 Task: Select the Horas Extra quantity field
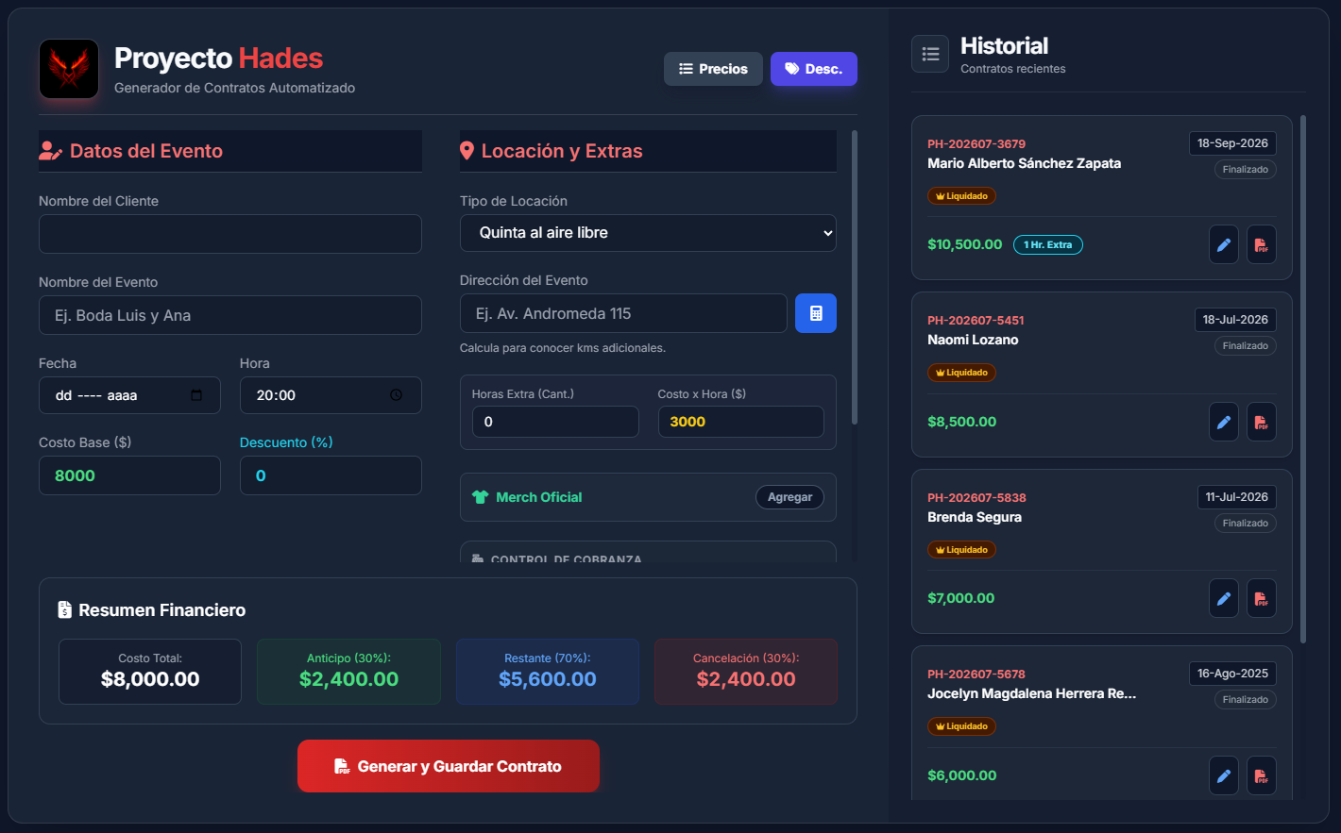point(555,422)
